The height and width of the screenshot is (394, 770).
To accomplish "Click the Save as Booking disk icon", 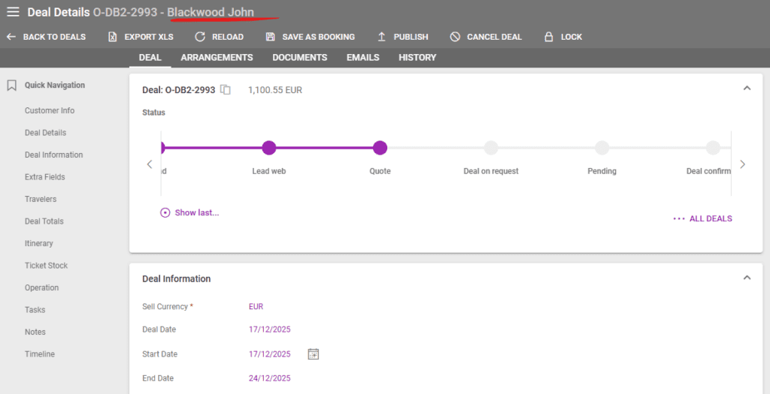I will [x=270, y=37].
